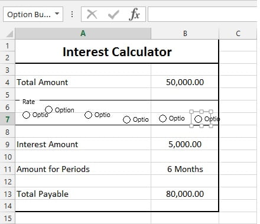The height and width of the screenshot is (224, 260).
Task: Click the 6 Months cell
Action: (x=185, y=169)
